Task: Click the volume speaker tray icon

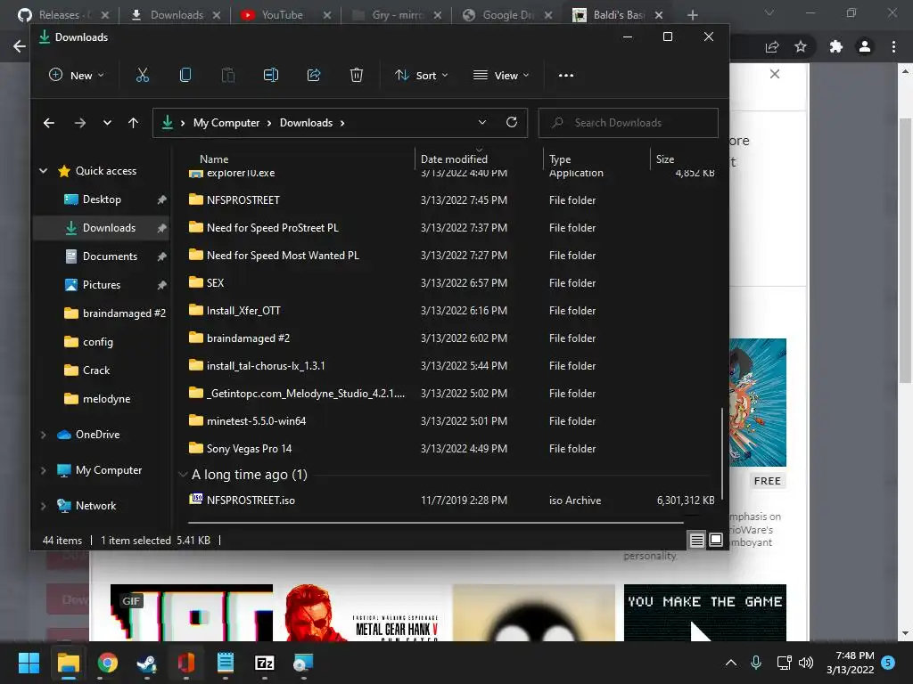Action: coord(806,663)
